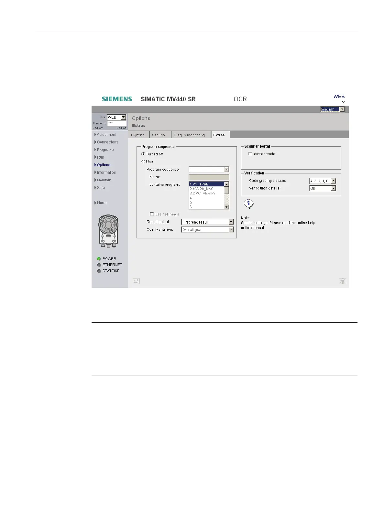
Task: Select the Extras tab
Action: pyautogui.click(x=220, y=135)
